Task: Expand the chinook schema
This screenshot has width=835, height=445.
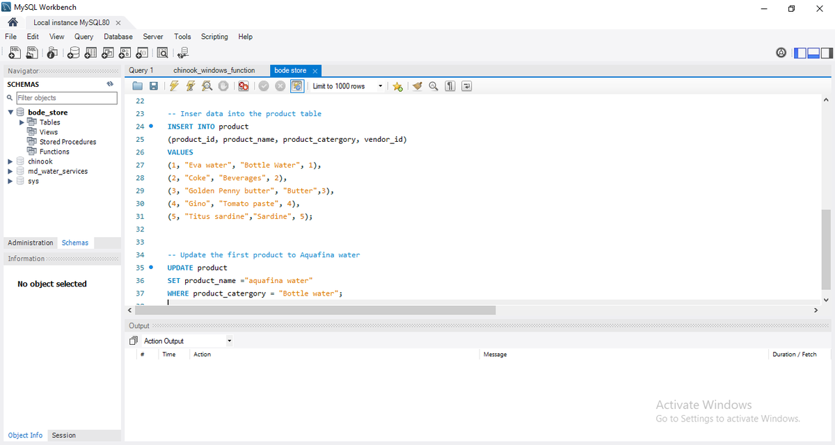Action: (x=10, y=161)
